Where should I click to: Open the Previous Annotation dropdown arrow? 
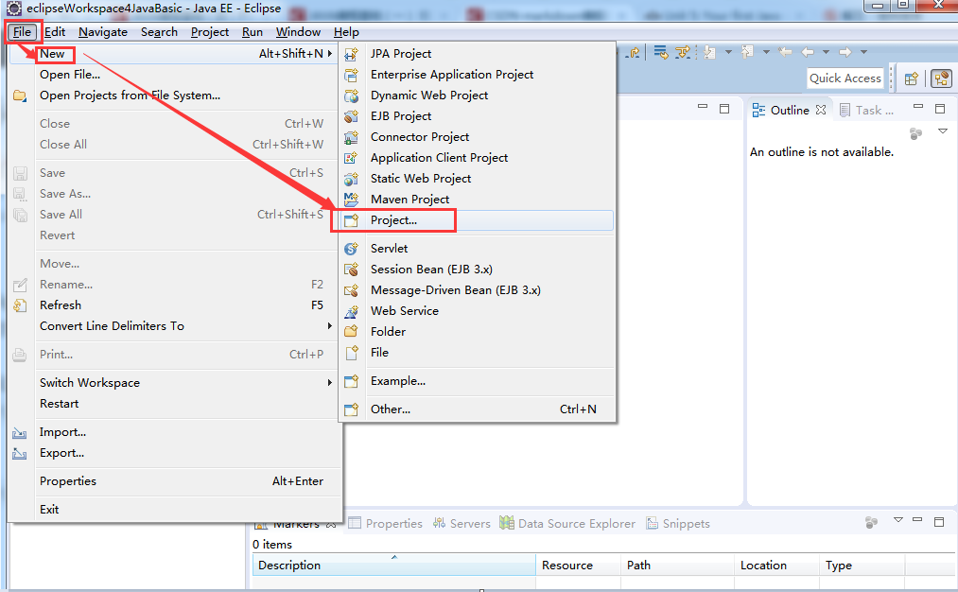pyautogui.click(x=766, y=53)
